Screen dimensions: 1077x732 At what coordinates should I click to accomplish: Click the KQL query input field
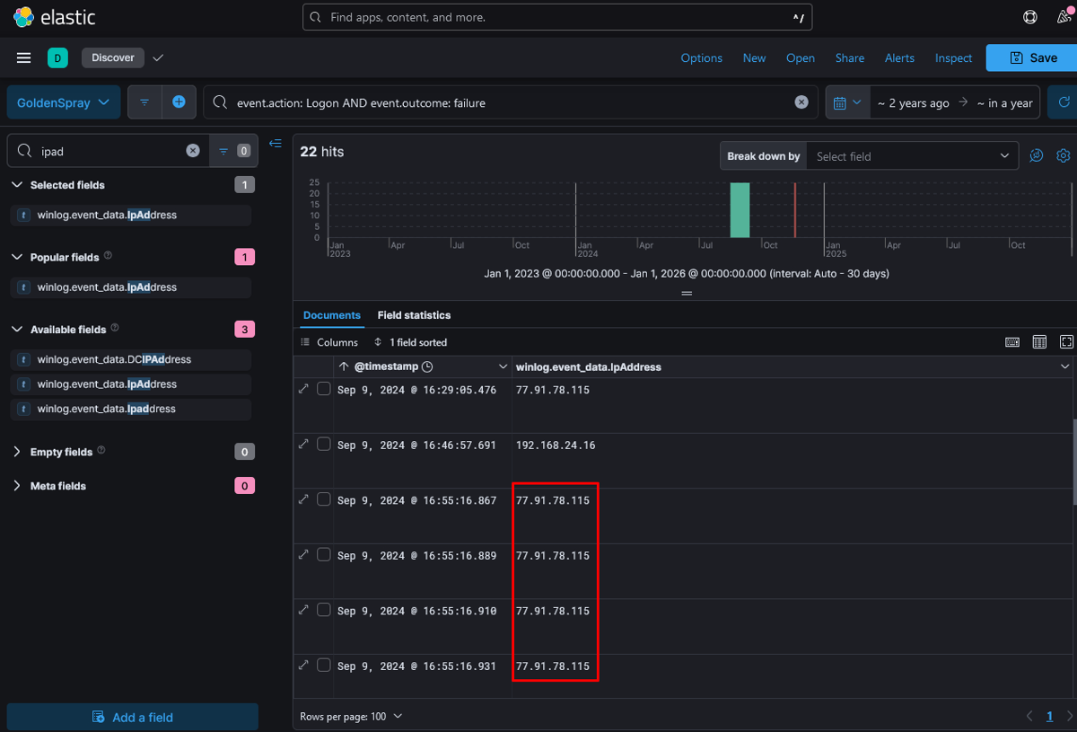tap(512, 102)
